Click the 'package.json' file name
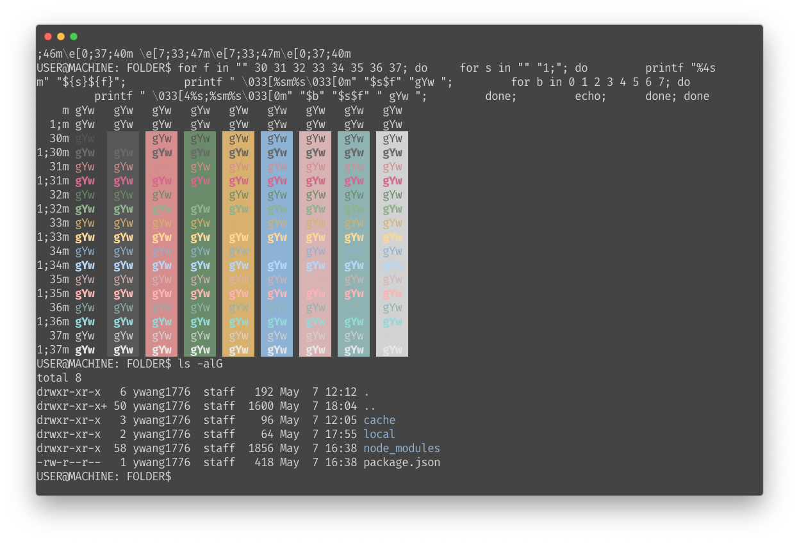The height and width of the screenshot is (543, 799). point(402,462)
